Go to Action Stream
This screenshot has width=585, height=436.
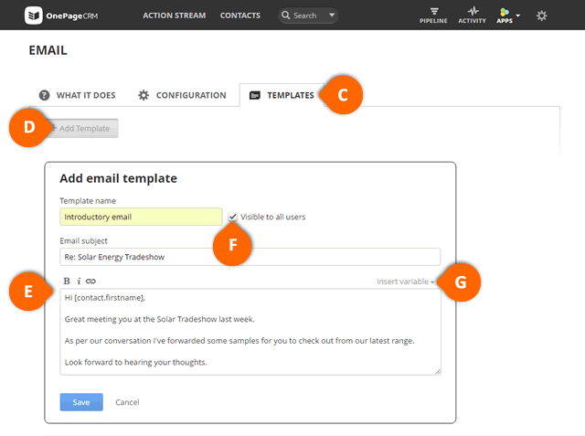(175, 16)
